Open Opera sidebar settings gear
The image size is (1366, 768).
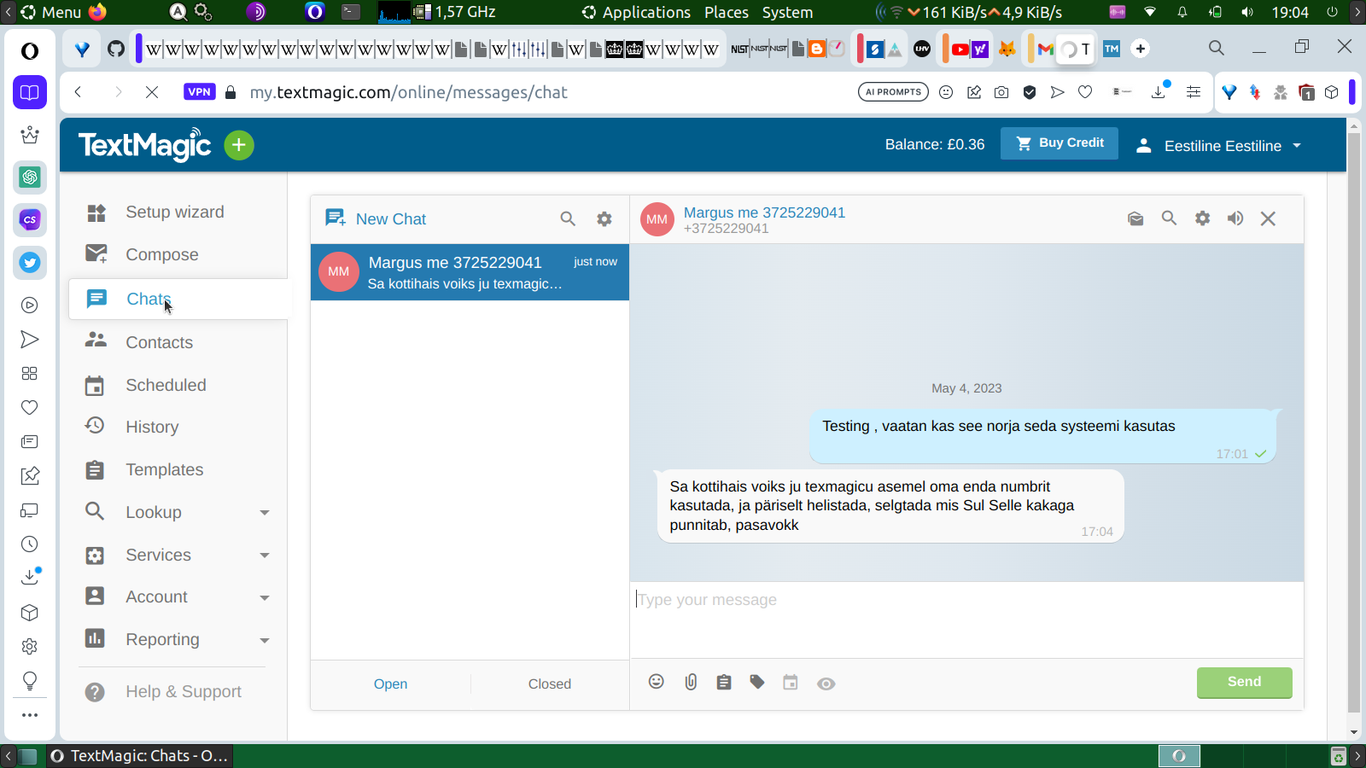(30, 646)
